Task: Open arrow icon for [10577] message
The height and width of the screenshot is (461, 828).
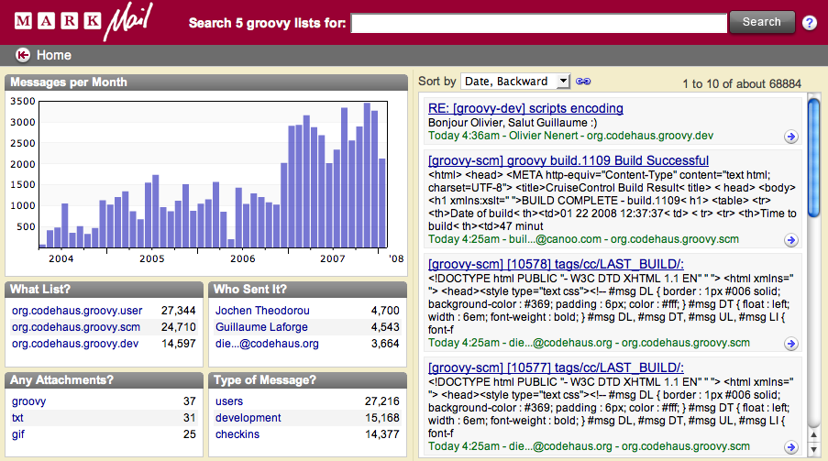Action: (790, 447)
